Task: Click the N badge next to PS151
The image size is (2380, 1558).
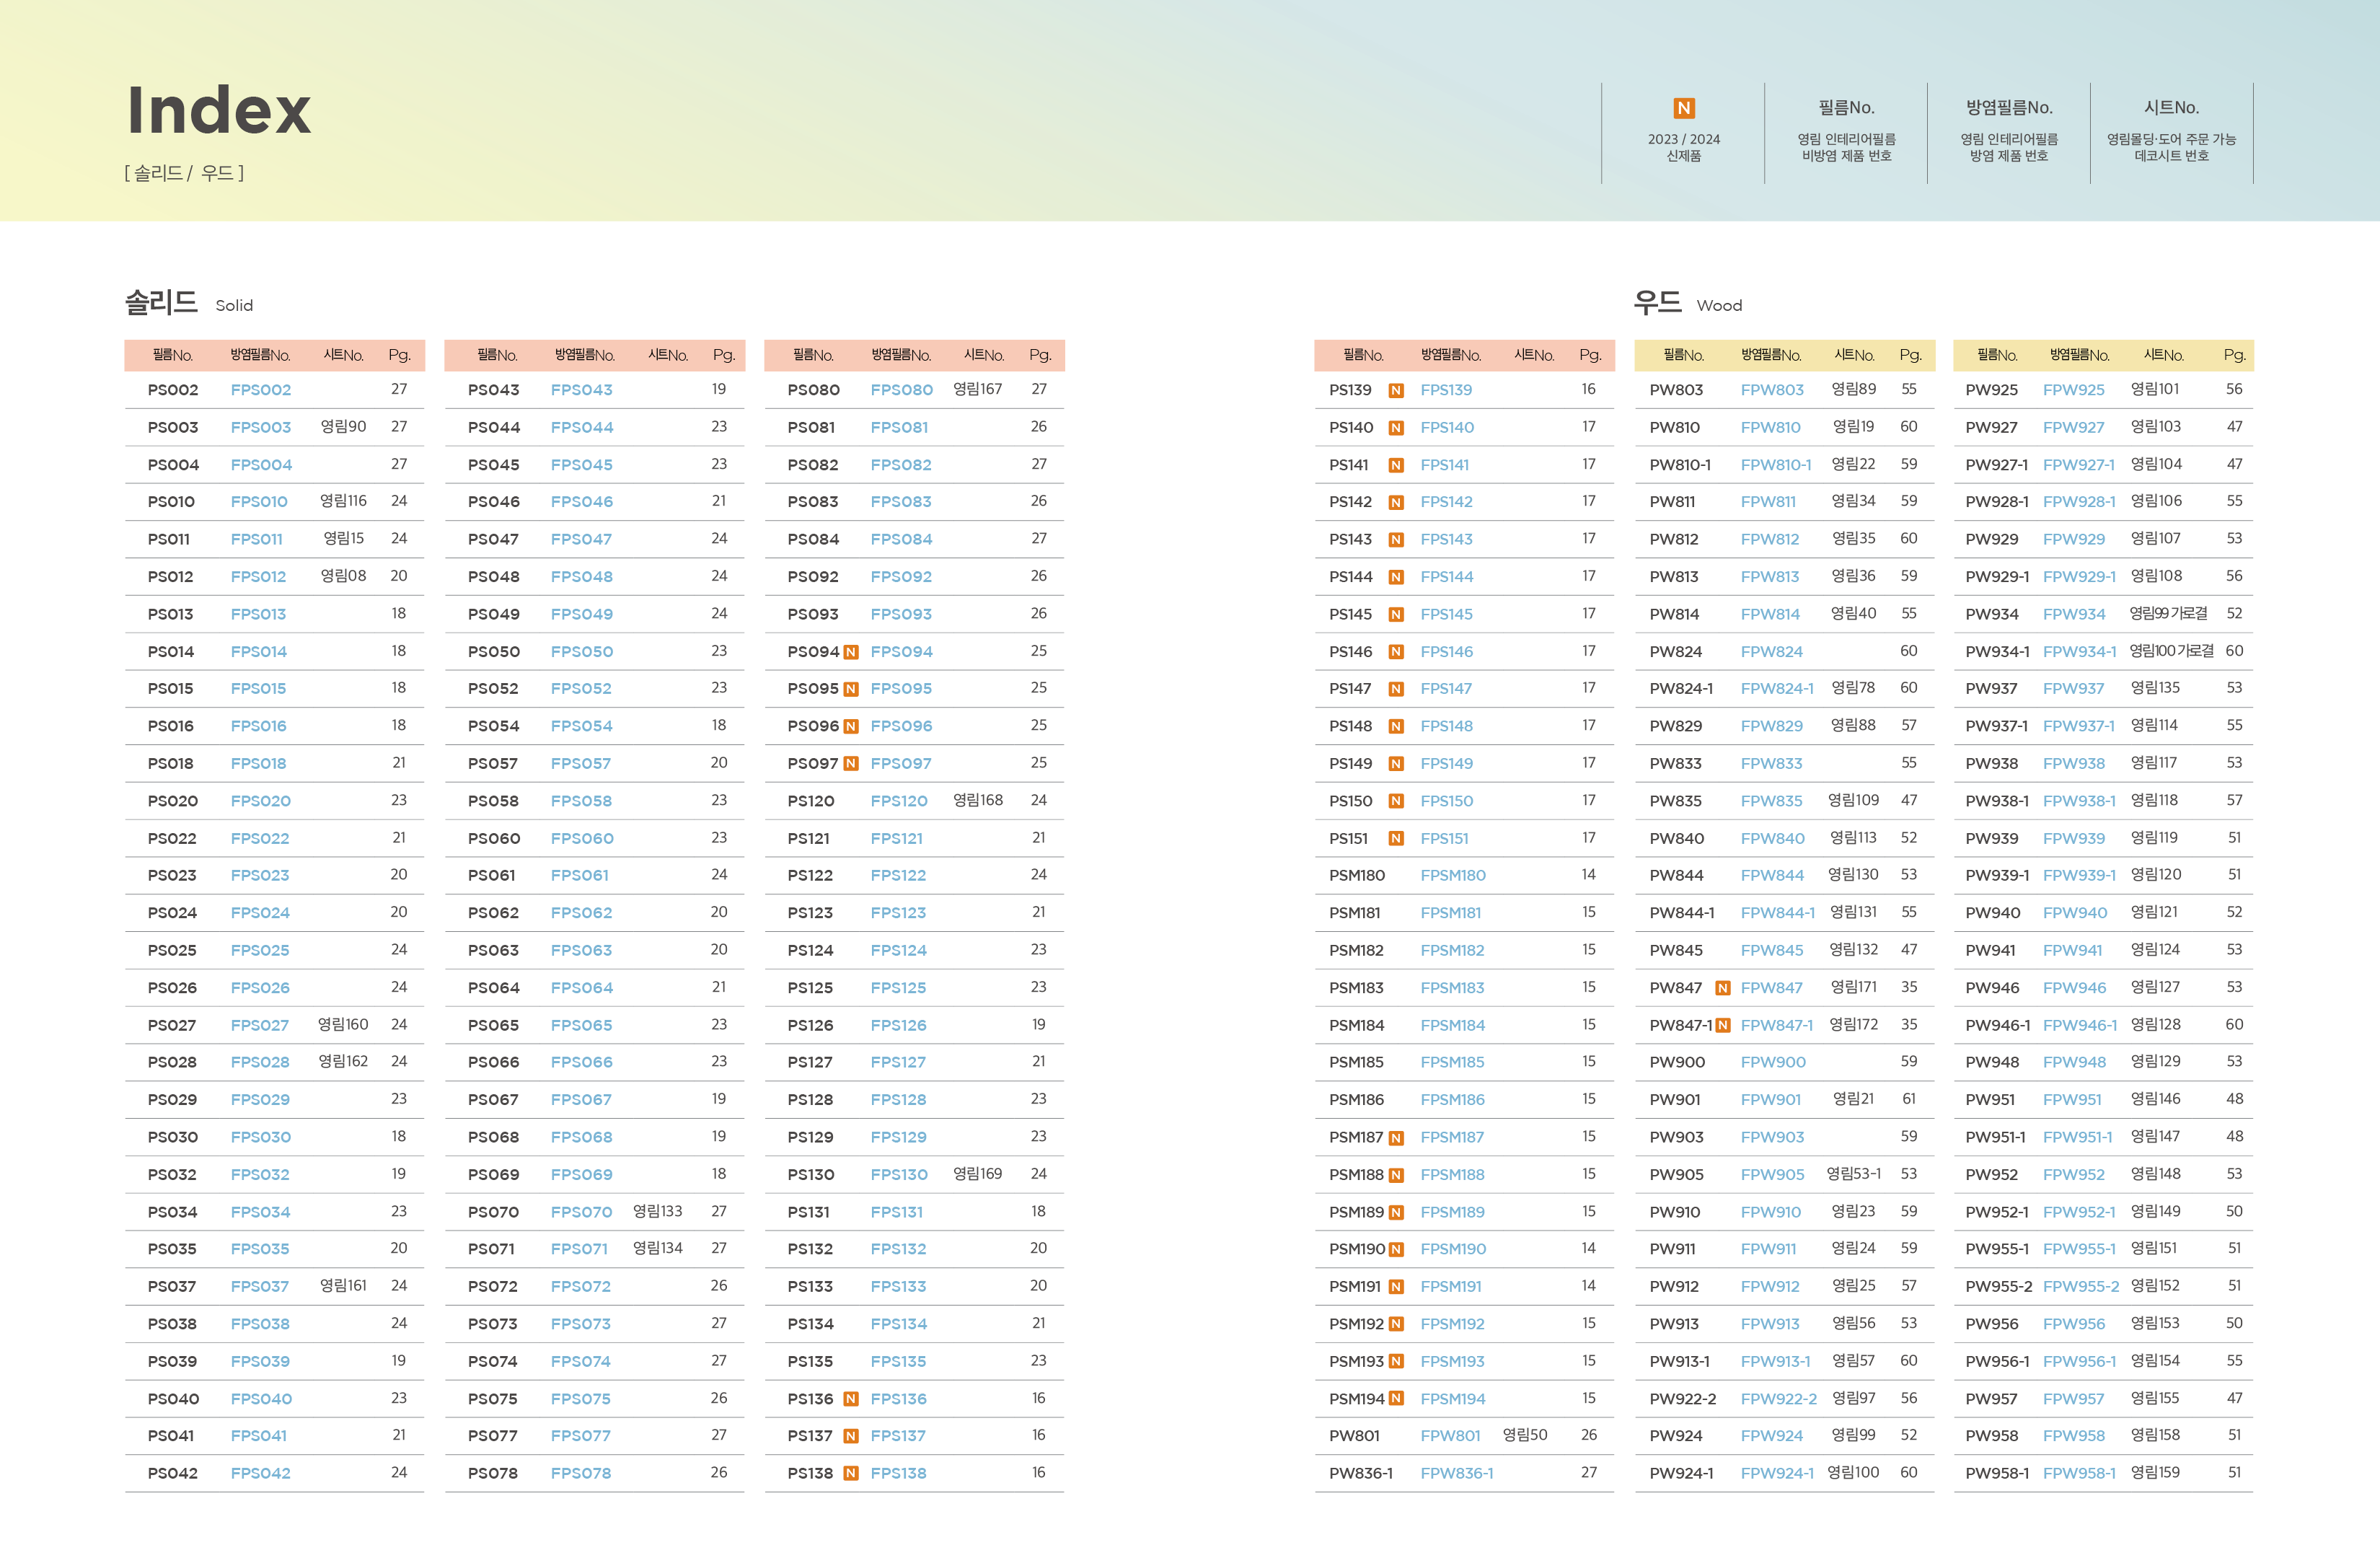Action: point(1396,839)
